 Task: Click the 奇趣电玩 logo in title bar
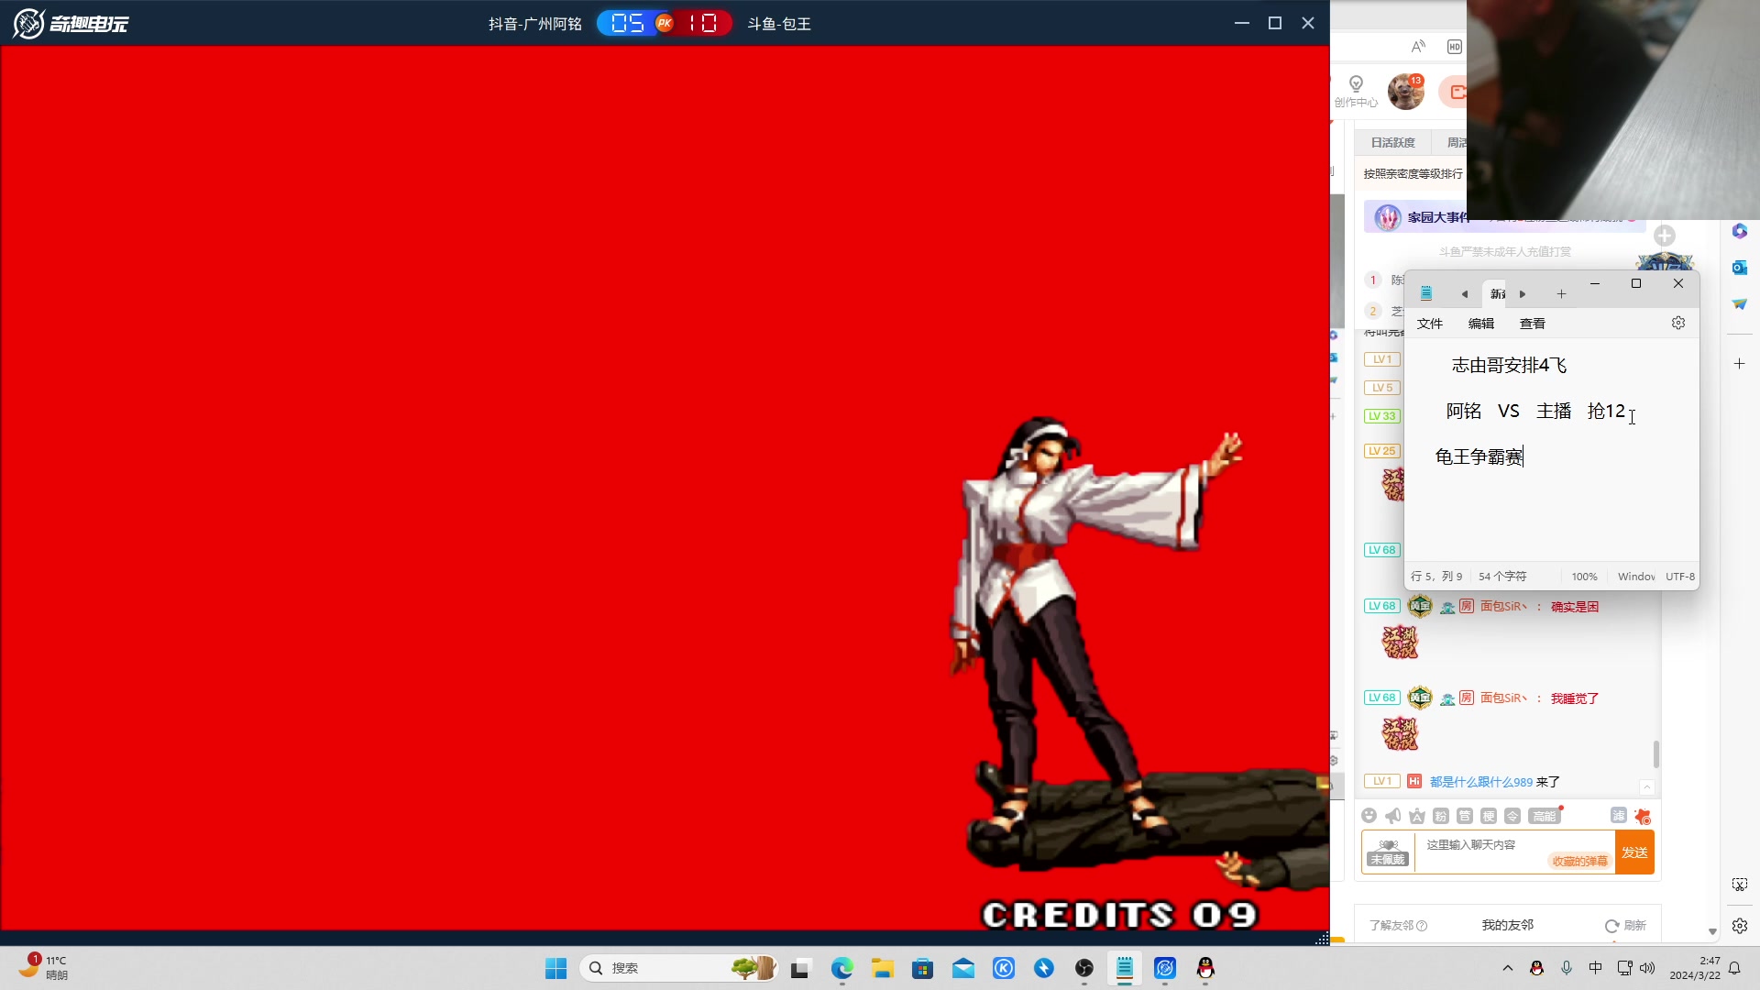[x=71, y=23]
